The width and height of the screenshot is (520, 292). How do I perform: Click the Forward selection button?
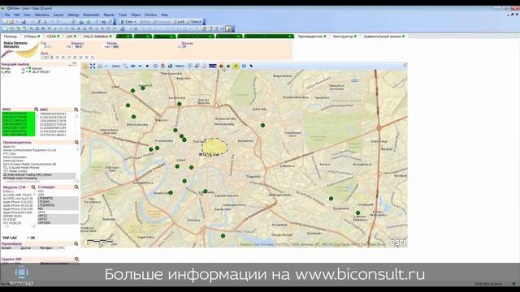[161, 22]
